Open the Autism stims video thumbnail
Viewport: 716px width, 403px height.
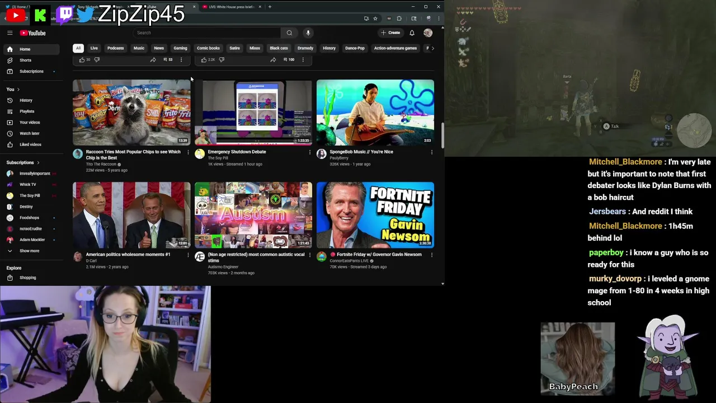point(253,215)
